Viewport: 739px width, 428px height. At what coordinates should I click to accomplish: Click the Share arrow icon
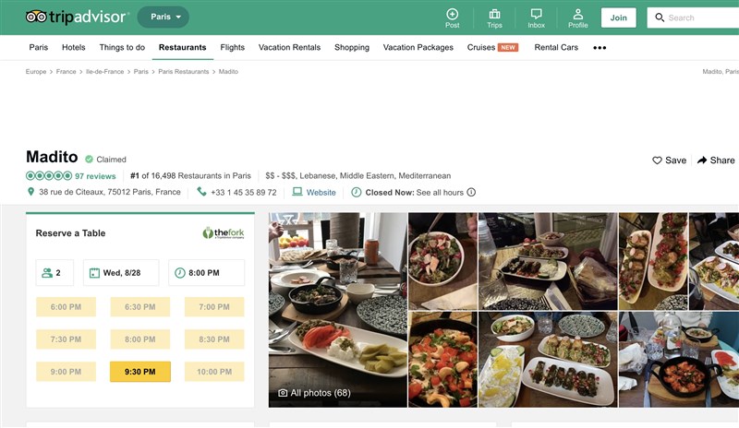702,160
